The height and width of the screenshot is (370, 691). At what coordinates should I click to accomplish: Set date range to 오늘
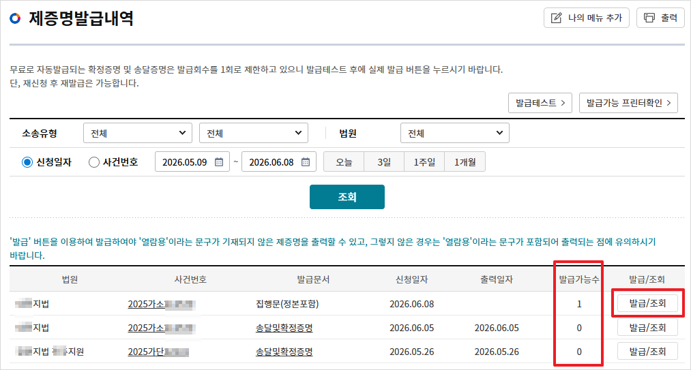(x=344, y=162)
